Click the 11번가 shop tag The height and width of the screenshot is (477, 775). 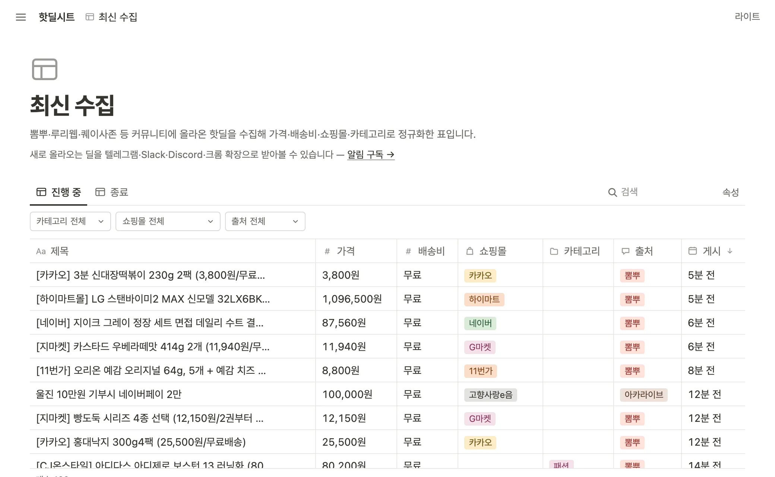(481, 371)
